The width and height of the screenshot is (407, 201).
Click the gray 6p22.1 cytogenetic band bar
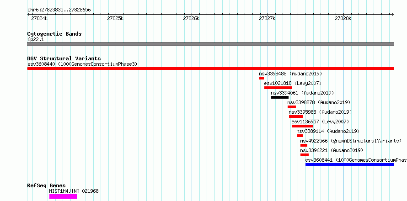[210, 44]
